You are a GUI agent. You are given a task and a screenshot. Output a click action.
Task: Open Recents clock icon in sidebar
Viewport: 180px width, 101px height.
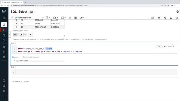(4, 35)
